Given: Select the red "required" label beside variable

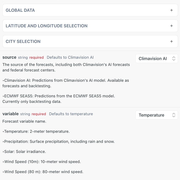Looking at the screenshot, I should 39,114.
